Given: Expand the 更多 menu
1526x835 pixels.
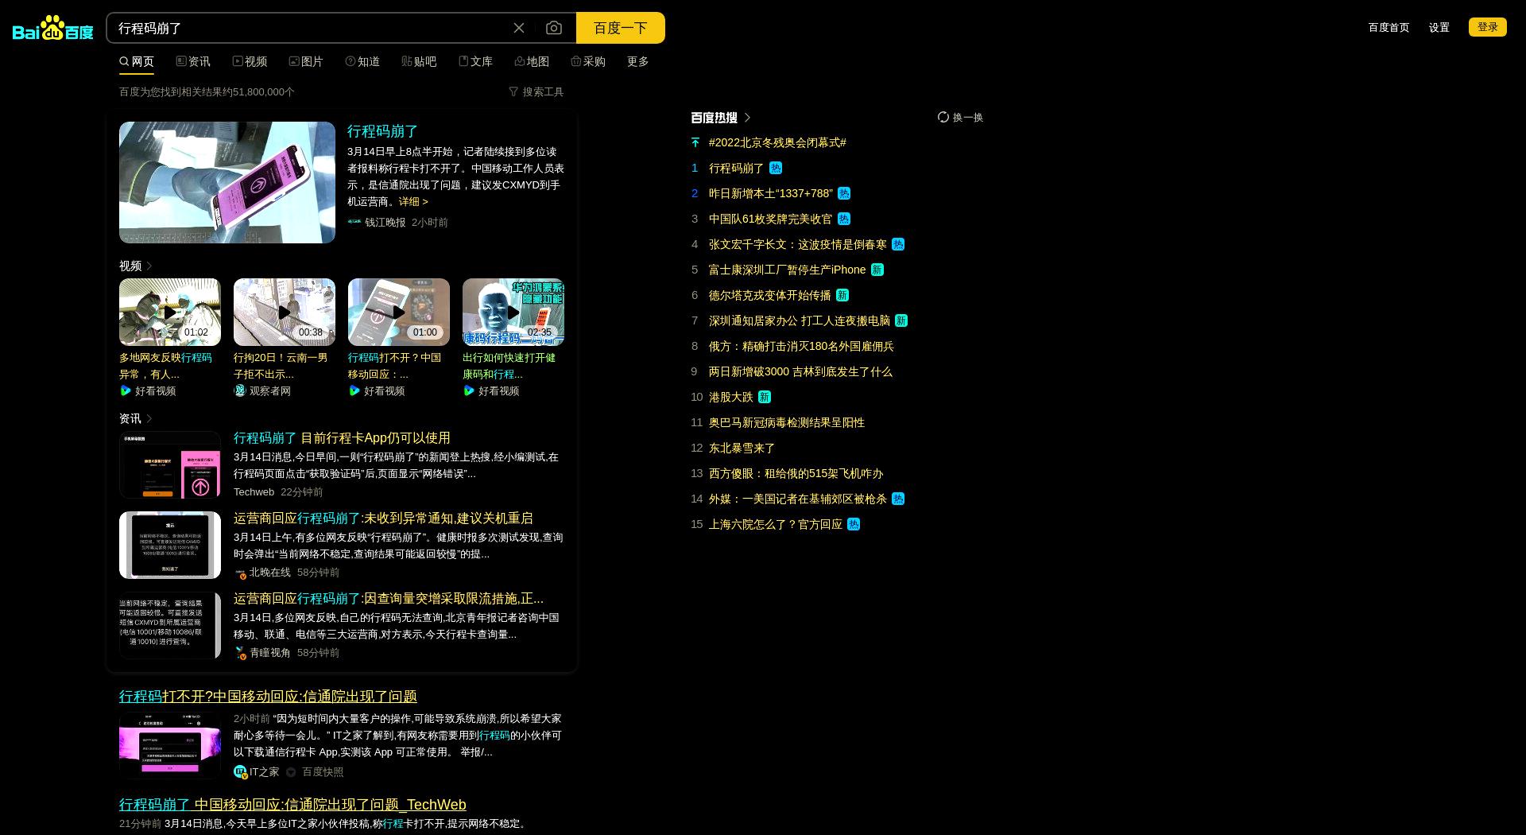Looking at the screenshot, I should (x=638, y=61).
